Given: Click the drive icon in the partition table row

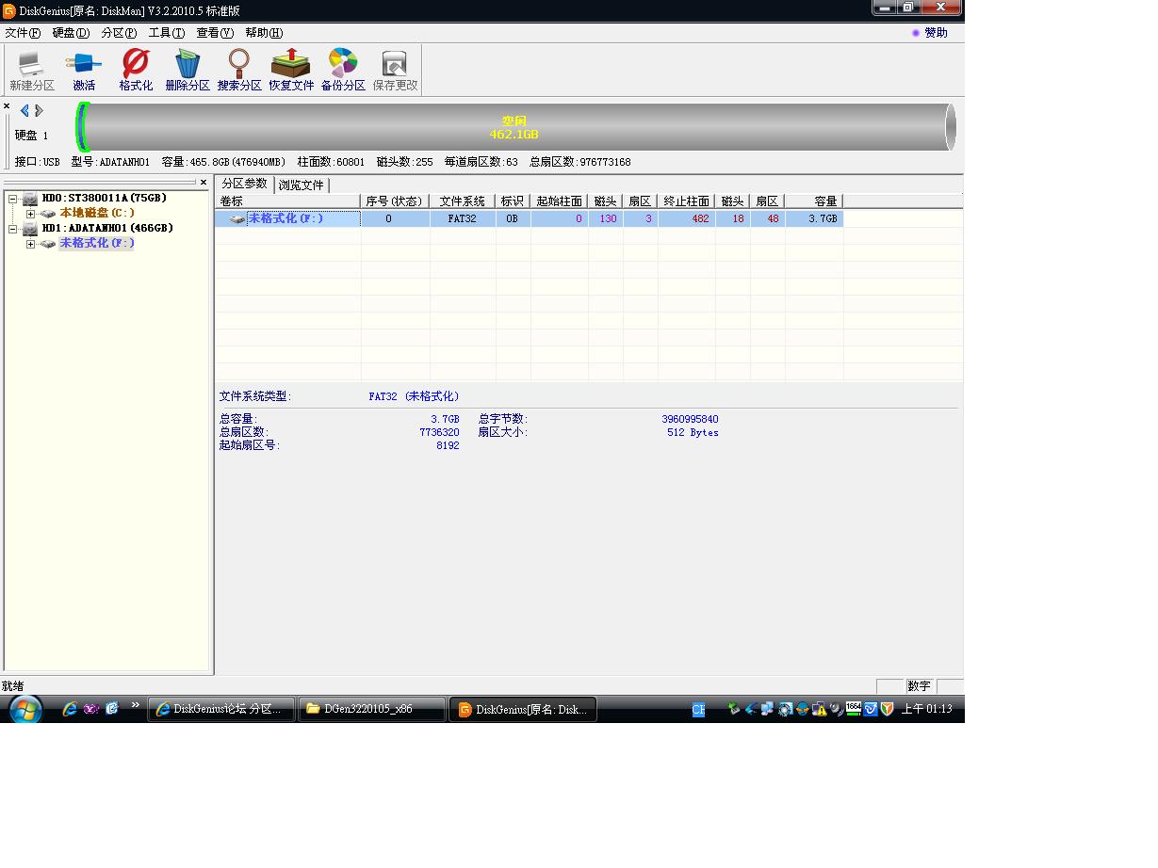Looking at the screenshot, I should [x=237, y=218].
